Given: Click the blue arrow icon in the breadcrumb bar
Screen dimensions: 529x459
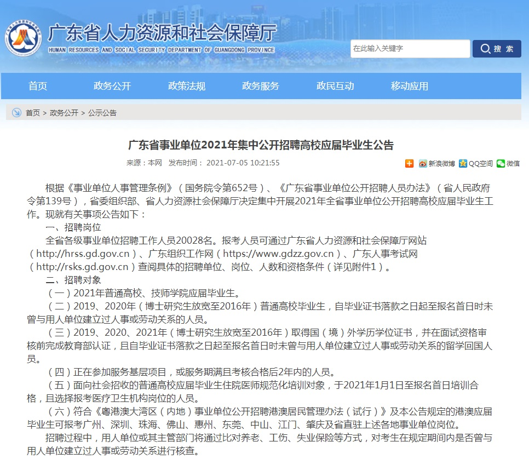Looking at the screenshot, I should click(x=16, y=112).
